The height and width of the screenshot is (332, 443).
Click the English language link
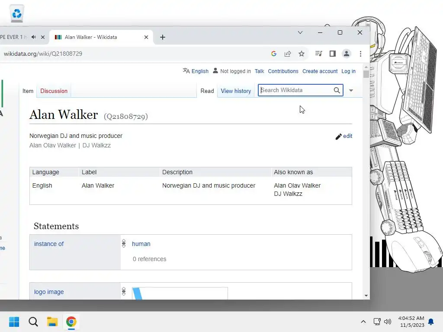click(200, 71)
